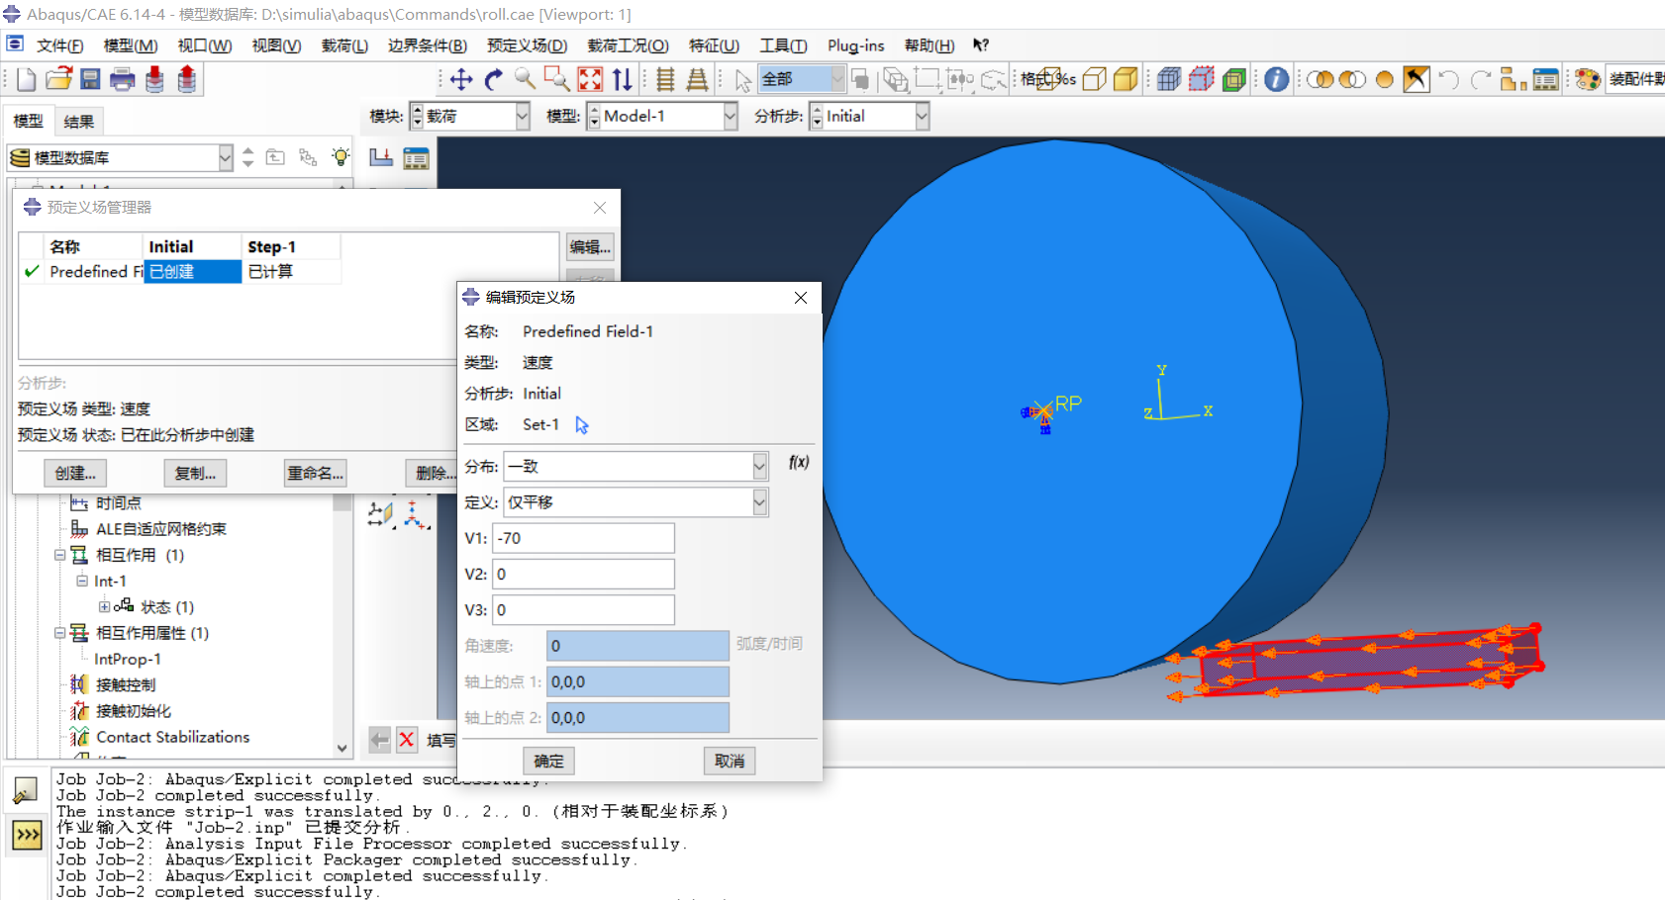The width and height of the screenshot is (1665, 900).
Task: Click the V1 velocity input field
Action: click(584, 538)
